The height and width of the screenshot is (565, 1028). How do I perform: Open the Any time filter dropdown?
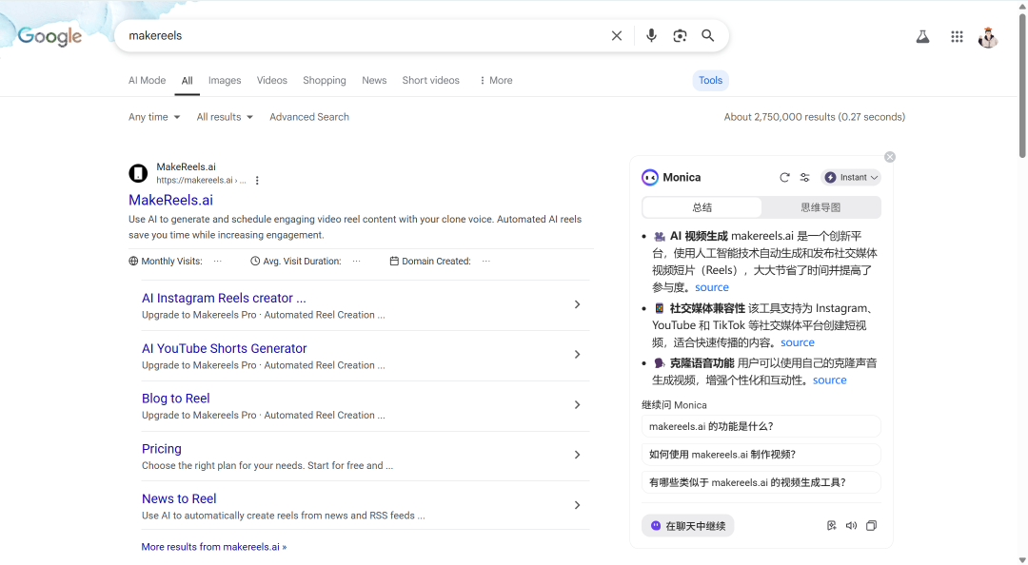(154, 117)
